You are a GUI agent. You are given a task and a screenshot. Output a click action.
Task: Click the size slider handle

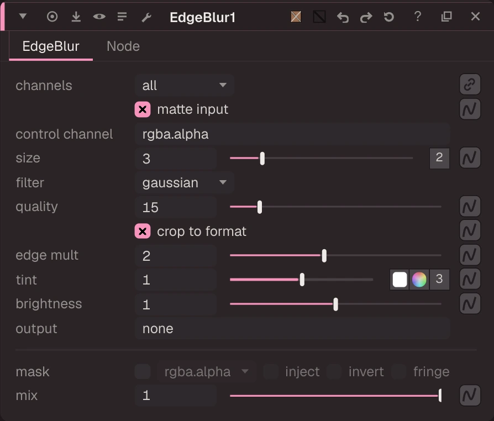coord(262,158)
